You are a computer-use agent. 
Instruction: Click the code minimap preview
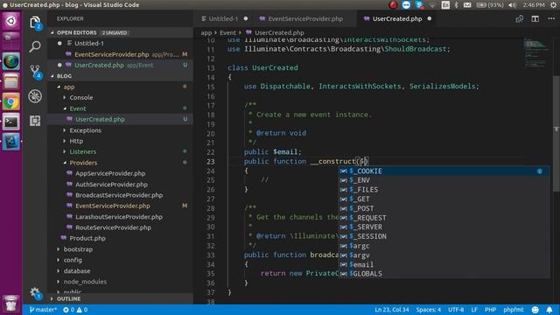pyautogui.click(x=535, y=53)
